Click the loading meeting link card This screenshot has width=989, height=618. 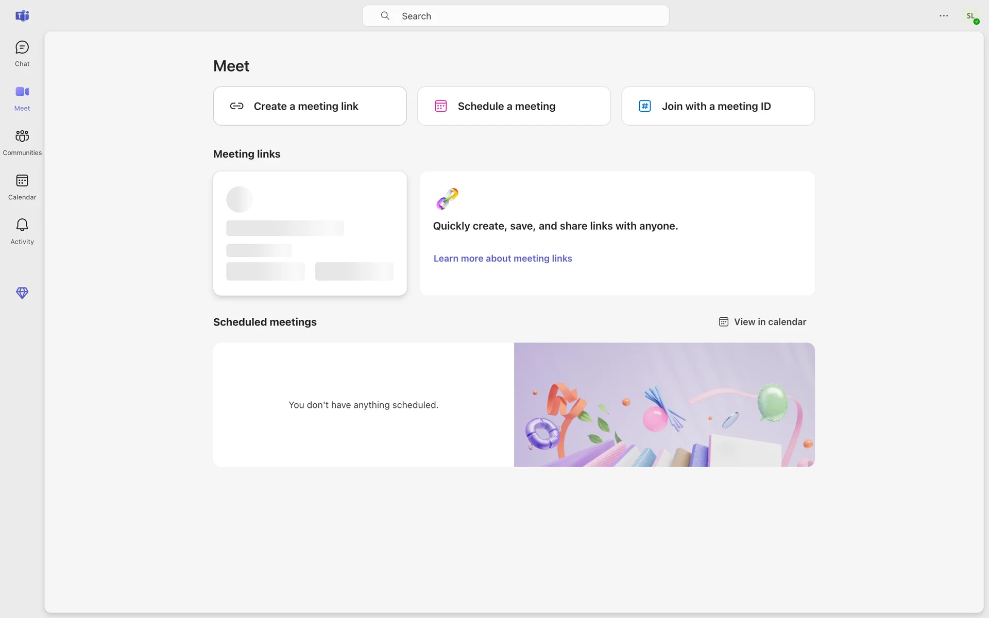[310, 233]
